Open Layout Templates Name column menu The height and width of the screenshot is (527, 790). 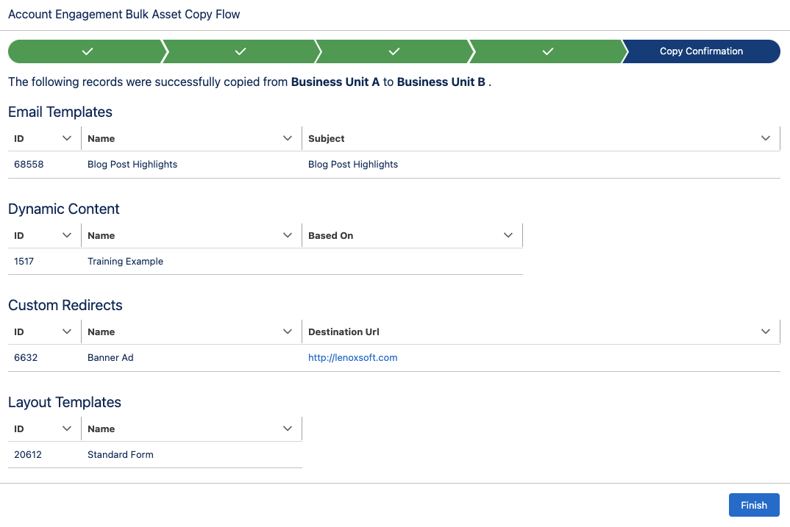coord(288,429)
